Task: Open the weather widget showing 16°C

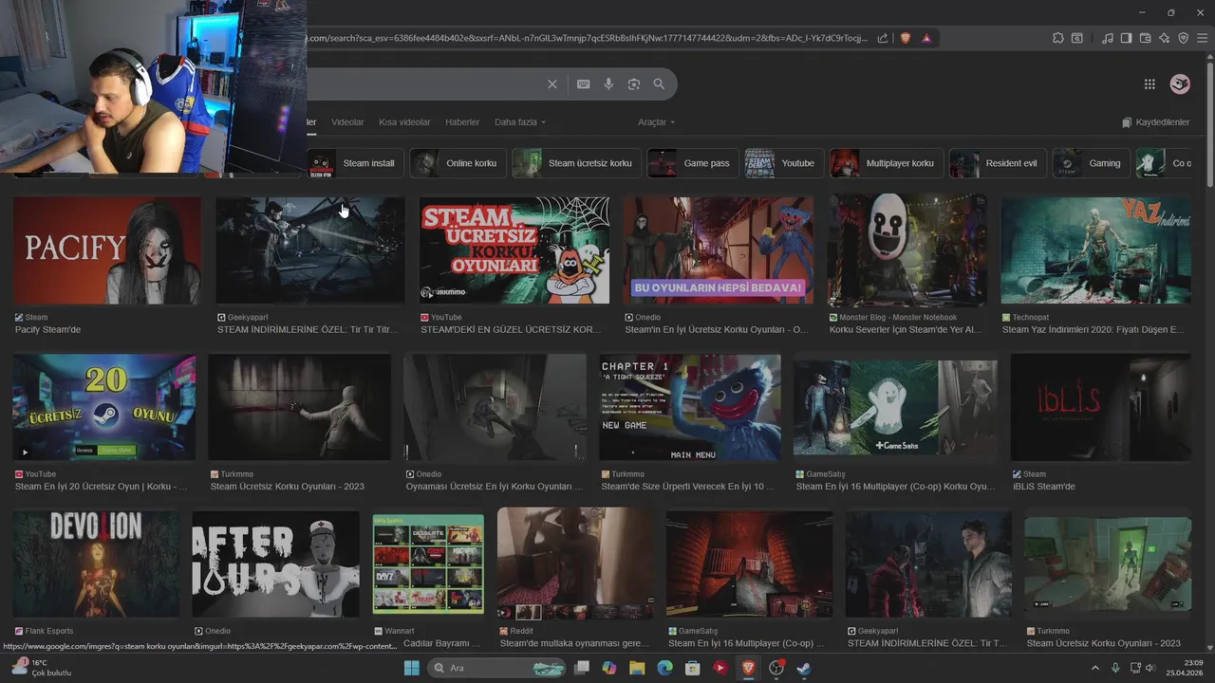Action: (42, 668)
